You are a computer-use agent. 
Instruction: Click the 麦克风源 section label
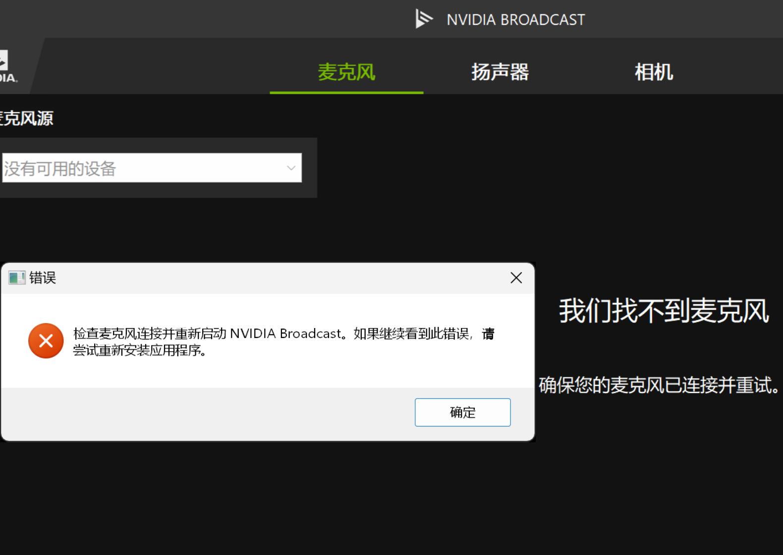click(26, 118)
